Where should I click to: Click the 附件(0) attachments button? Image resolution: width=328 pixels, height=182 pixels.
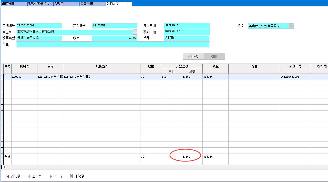pyautogui.click(x=193, y=56)
